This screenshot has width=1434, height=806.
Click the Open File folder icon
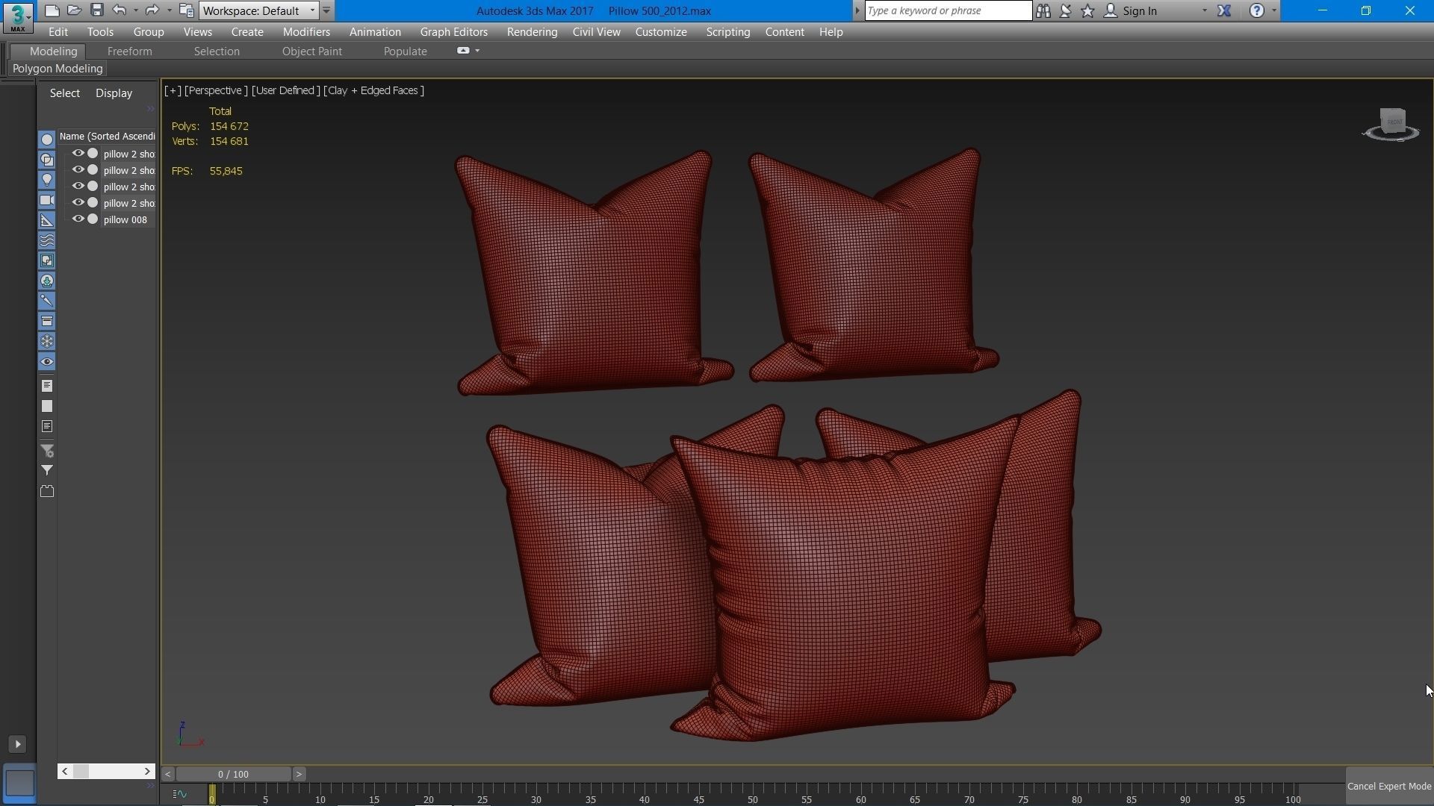(74, 10)
